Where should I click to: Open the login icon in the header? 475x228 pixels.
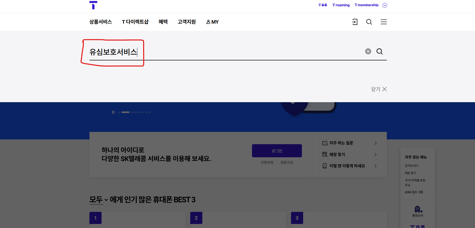point(355,22)
